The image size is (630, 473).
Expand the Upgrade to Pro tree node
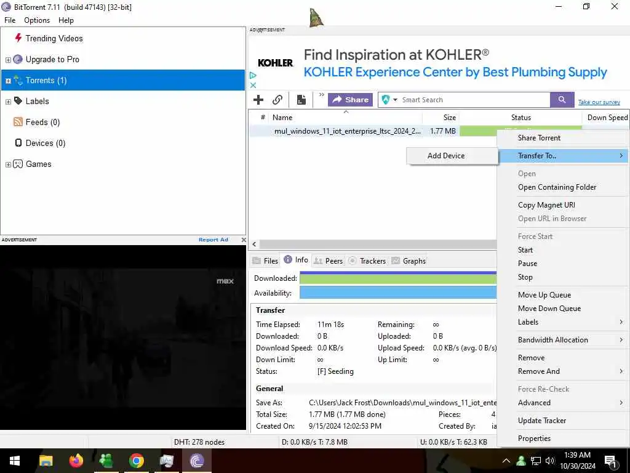tap(8, 60)
